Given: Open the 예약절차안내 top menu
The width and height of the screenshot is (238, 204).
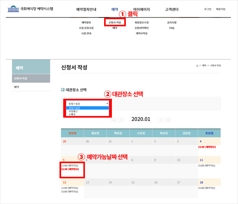Looking at the screenshot, I should coord(86,10).
